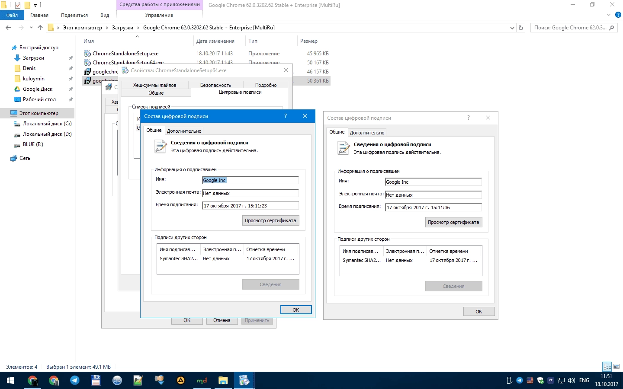Open quick access toolbar customize dropdown
Image resolution: width=623 pixels, height=389 pixels.
click(x=35, y=5)
